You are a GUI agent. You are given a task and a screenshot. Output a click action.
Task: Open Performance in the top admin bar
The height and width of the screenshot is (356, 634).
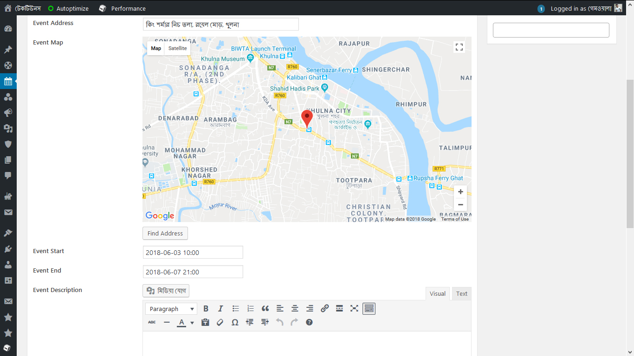[123, 8]
